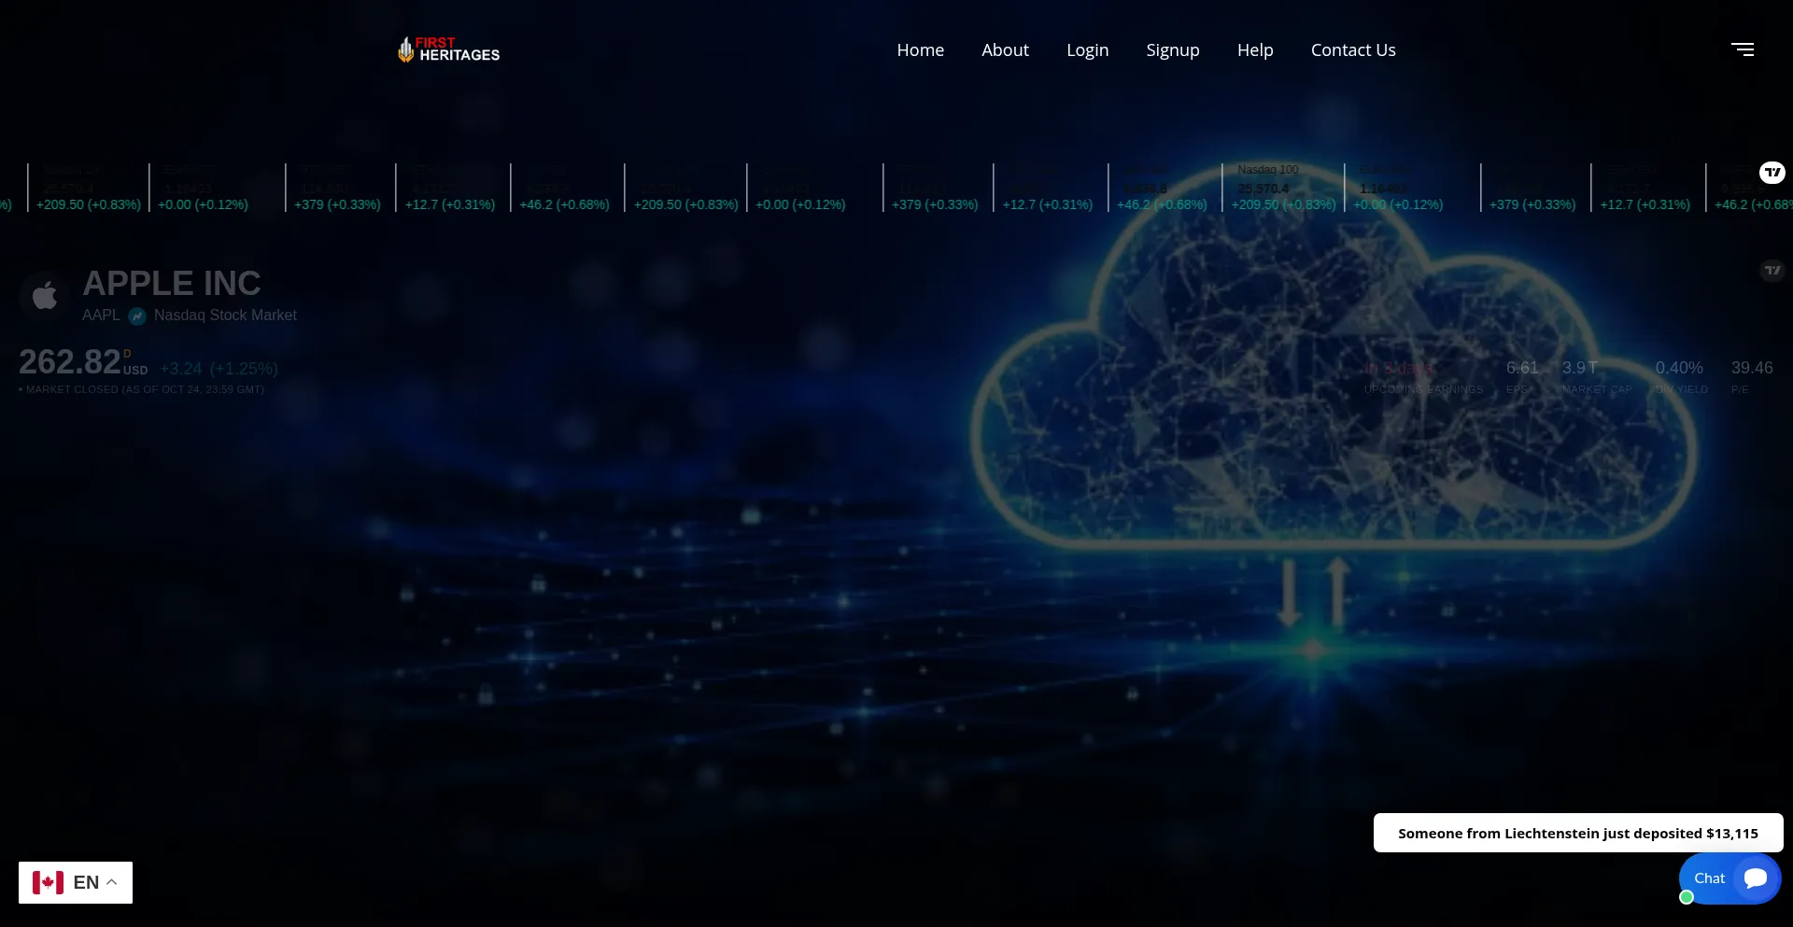The width and height of the screenshot is (1793, 927).
Task: Go to the Home menu item
Action: coord(920,50)
